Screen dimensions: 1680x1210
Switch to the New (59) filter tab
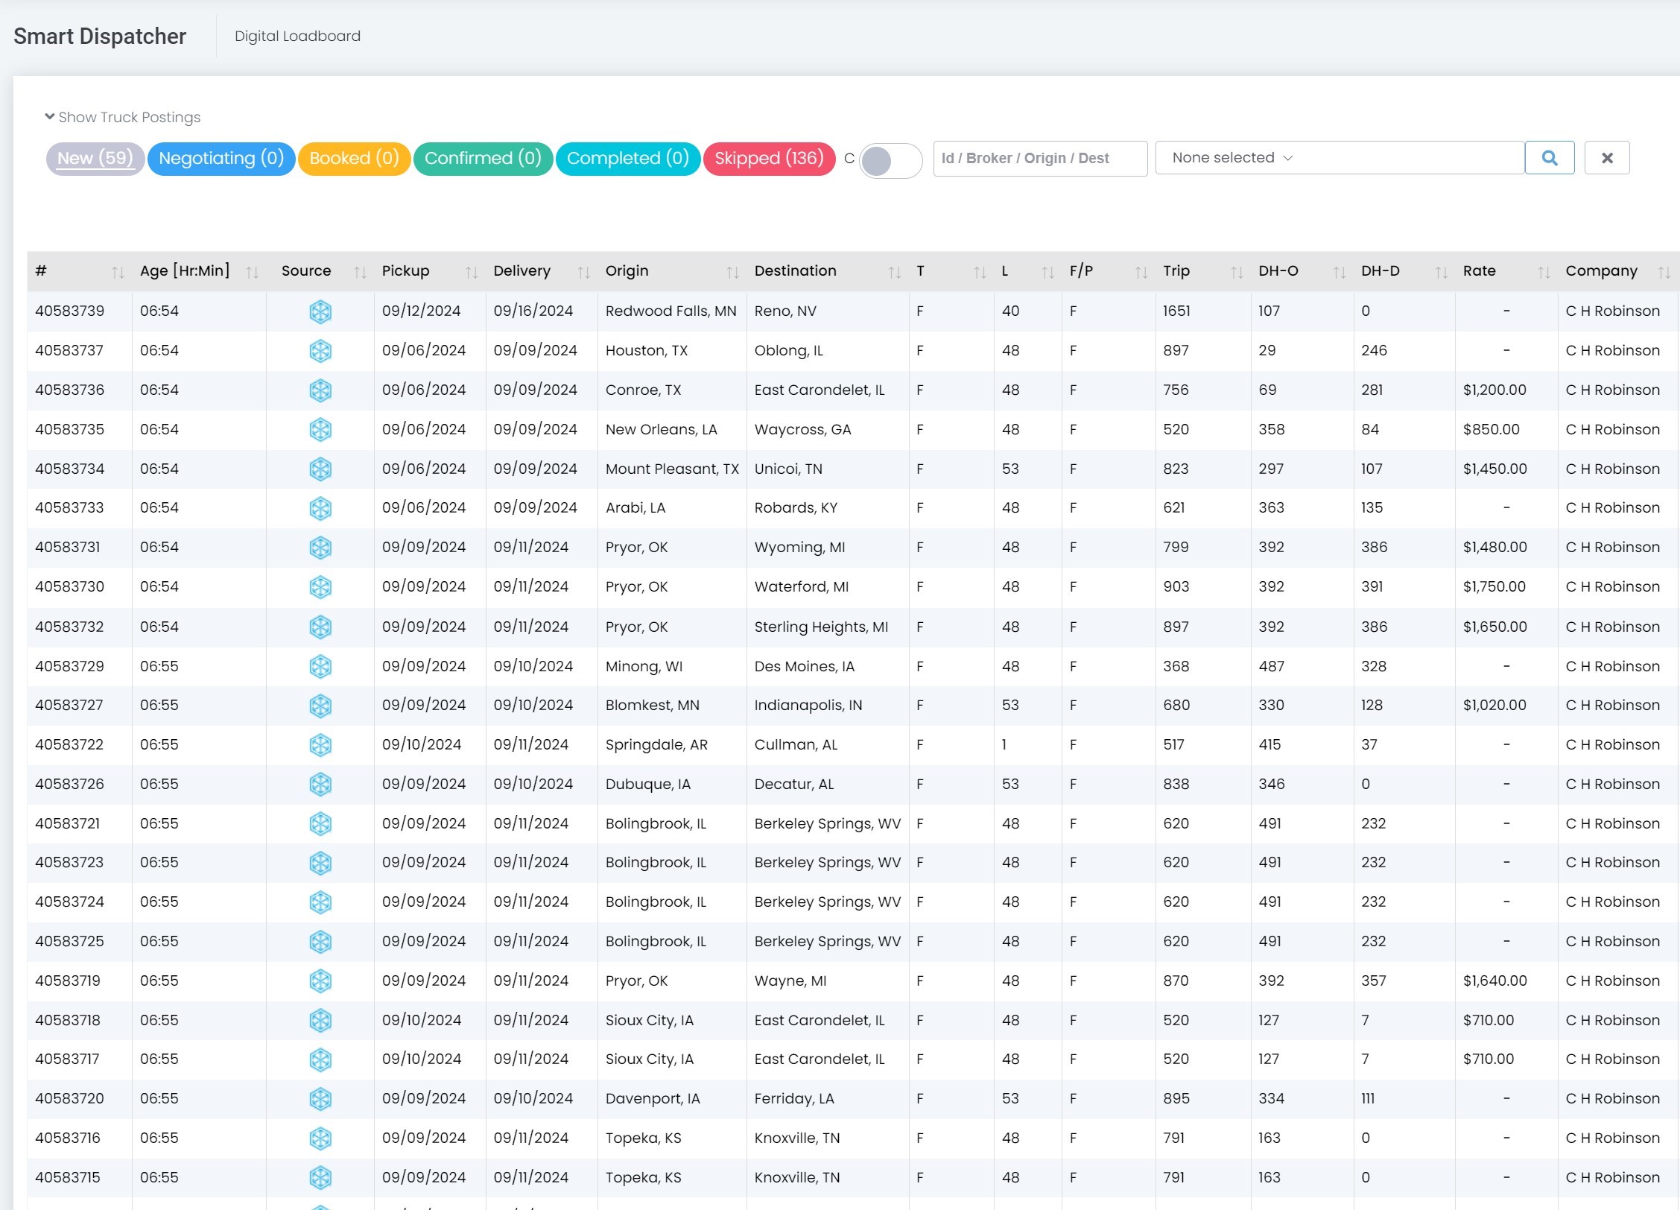[95, 157]
